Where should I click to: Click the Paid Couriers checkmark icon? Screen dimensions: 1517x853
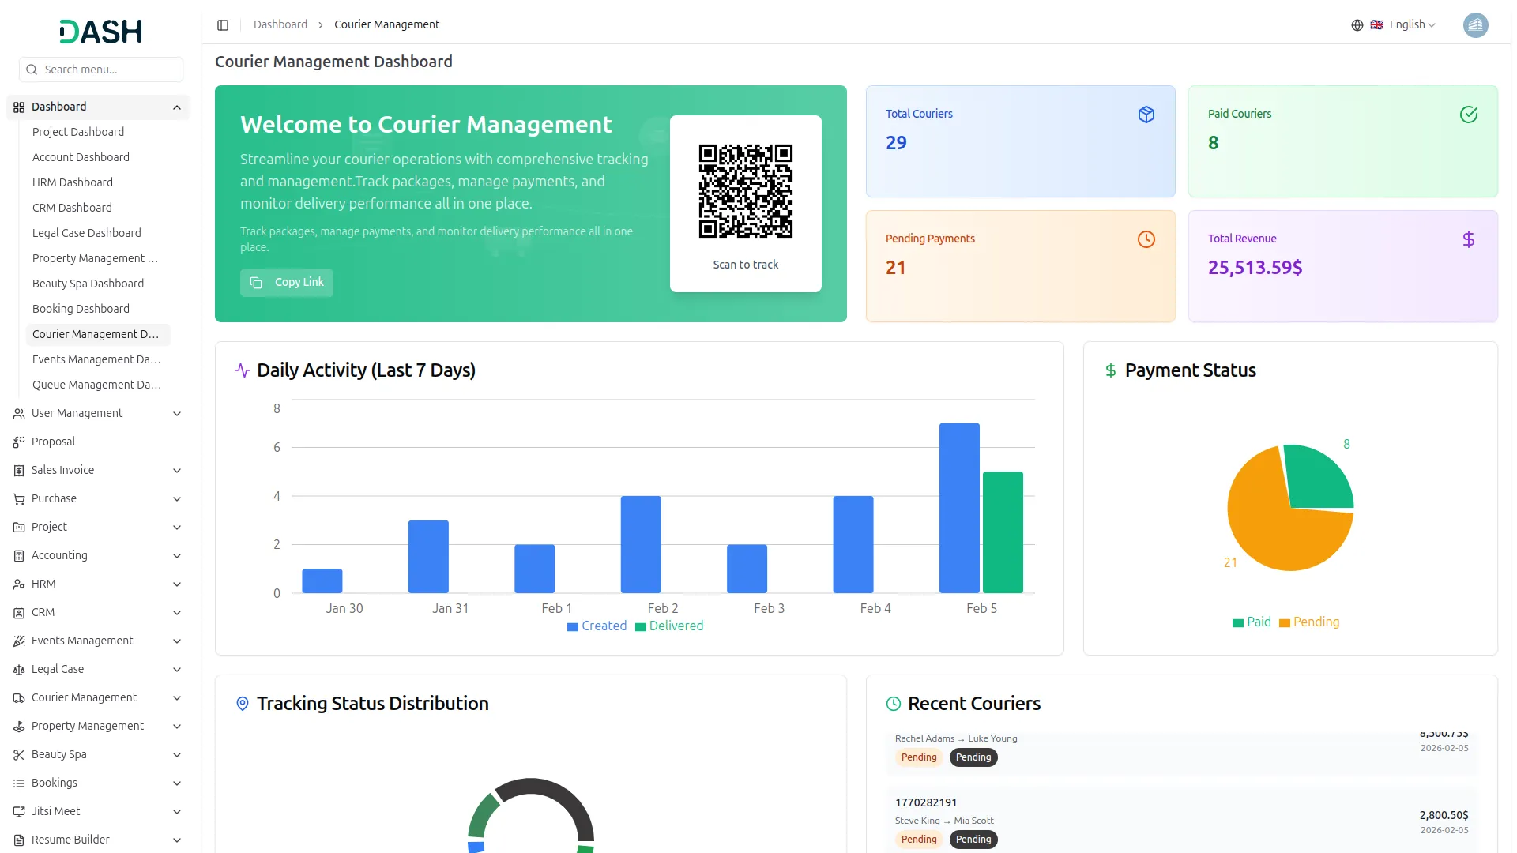click(x=1468, y=115)
